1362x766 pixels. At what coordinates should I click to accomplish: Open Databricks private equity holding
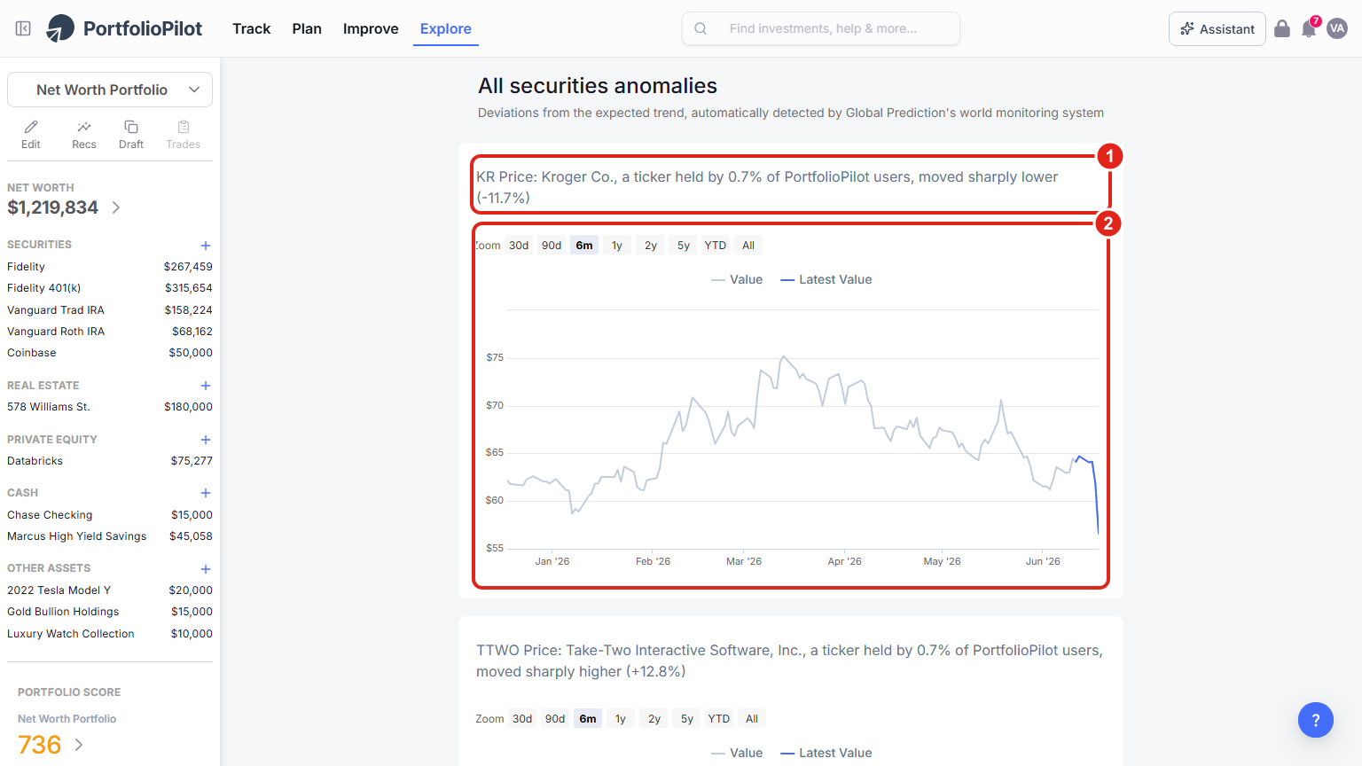(x=110, y=461)
